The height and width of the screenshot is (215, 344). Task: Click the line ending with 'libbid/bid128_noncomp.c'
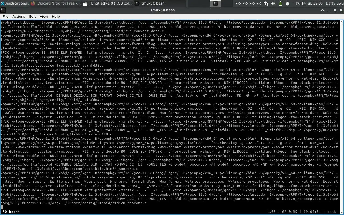click(73, 203)
